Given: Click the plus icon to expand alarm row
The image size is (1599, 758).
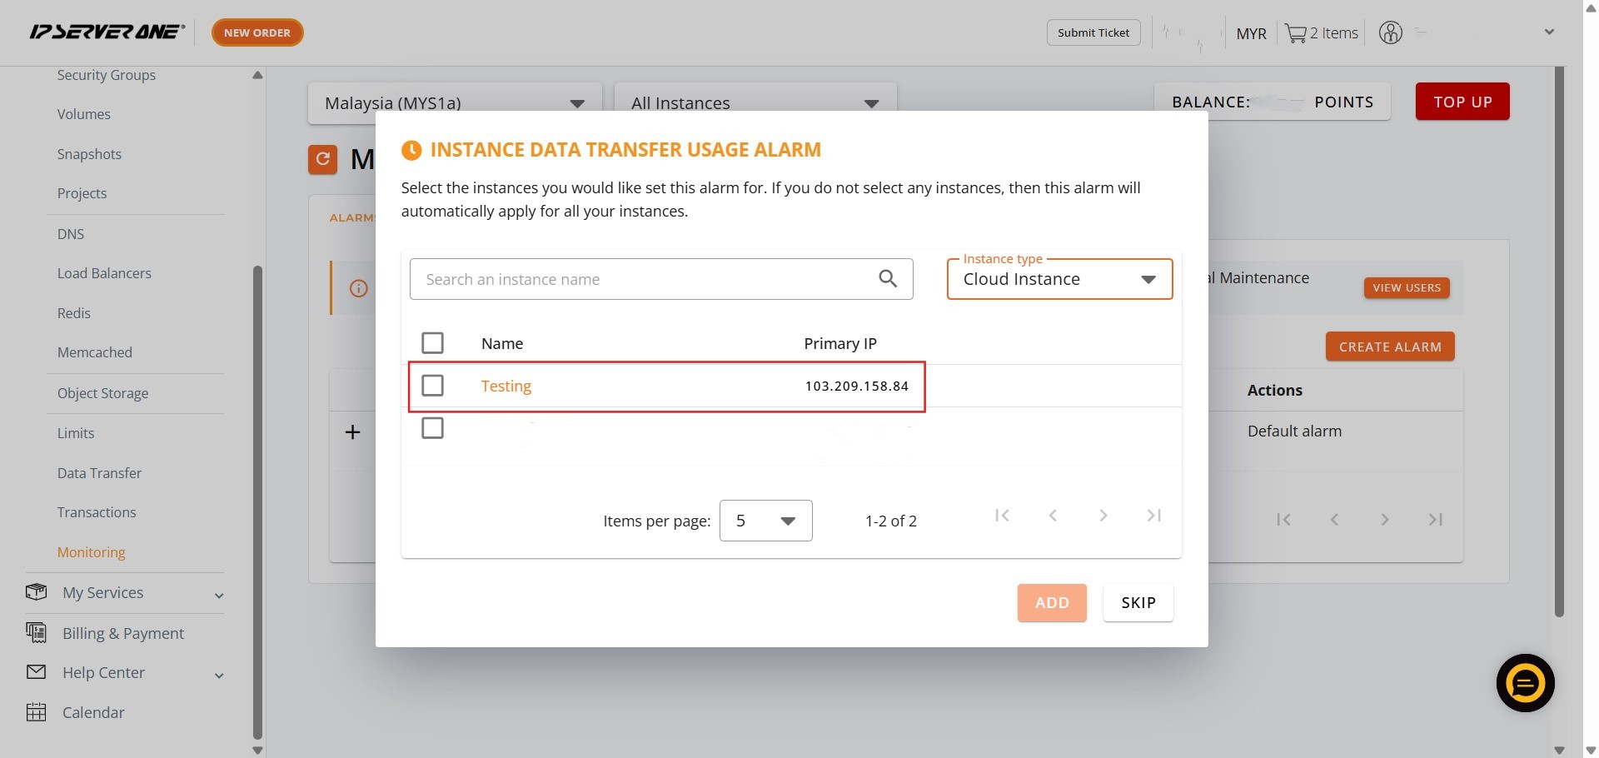Looking at the screenshot, I should 353,431.
